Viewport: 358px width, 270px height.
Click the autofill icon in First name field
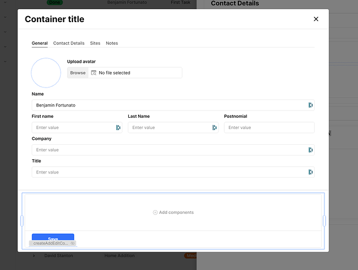pos(118,127)
